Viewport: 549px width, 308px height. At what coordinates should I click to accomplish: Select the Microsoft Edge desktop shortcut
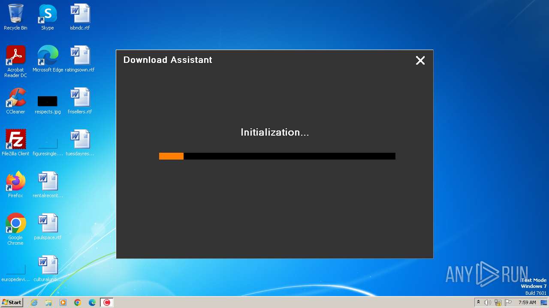(48, 59)
